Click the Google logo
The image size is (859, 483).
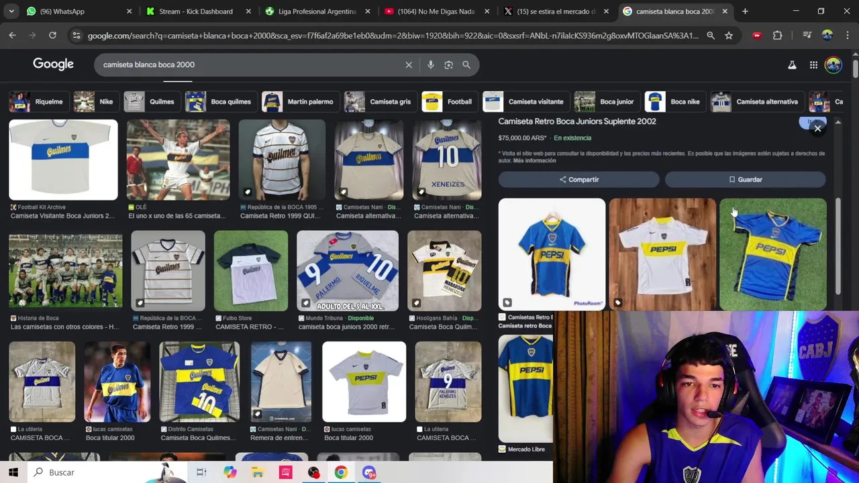click(53, 64)
